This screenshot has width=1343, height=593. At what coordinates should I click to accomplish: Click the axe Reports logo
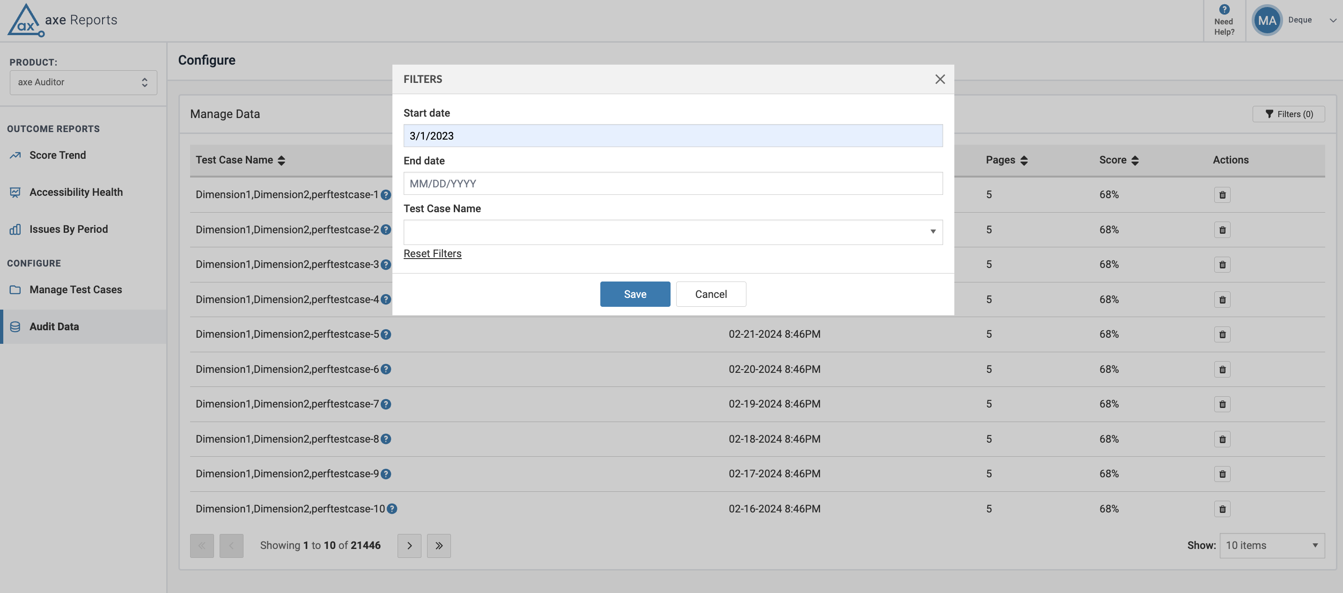pyautogui.click(x=63, y=20)
